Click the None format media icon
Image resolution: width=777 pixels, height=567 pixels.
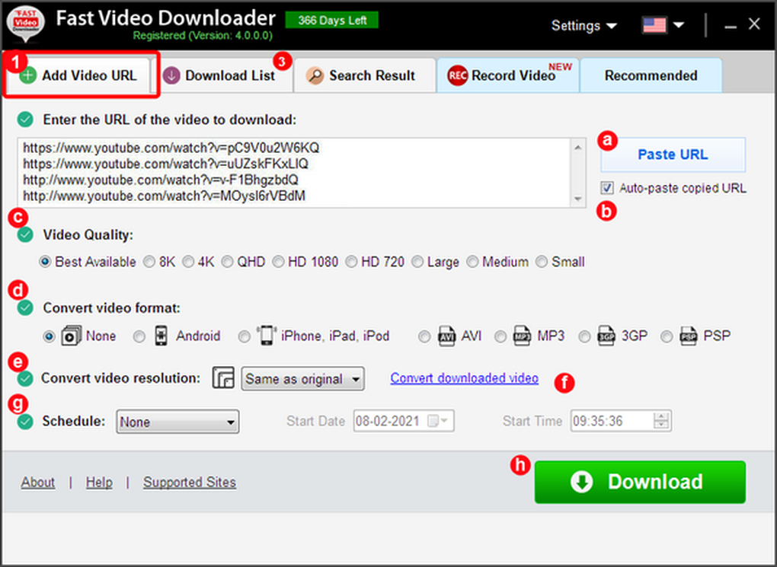(71, 336)
